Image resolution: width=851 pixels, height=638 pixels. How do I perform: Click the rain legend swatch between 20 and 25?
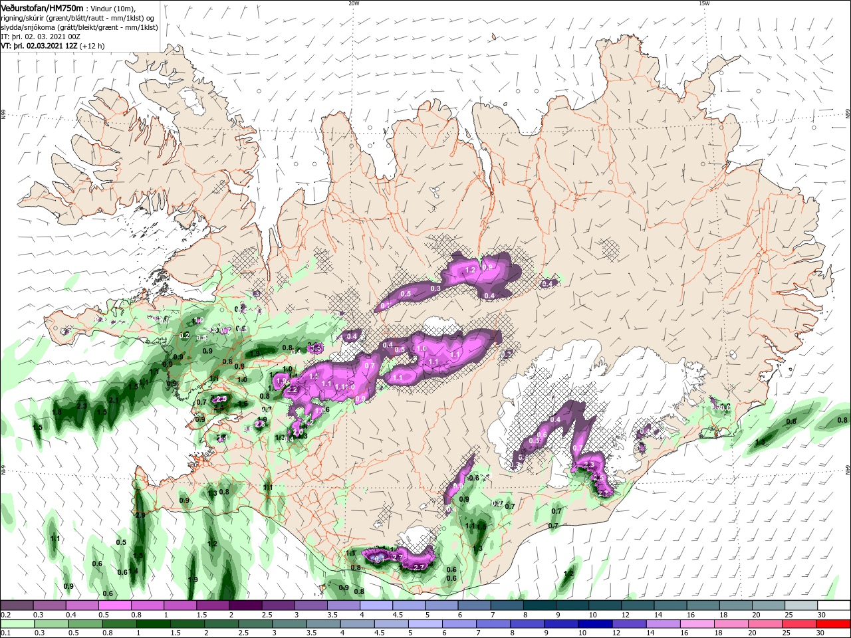tap(765, 624)
